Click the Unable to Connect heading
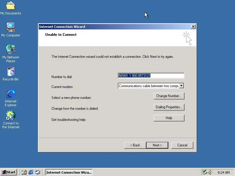Viewport: 235px width, 176px height. tap(61, 35)
